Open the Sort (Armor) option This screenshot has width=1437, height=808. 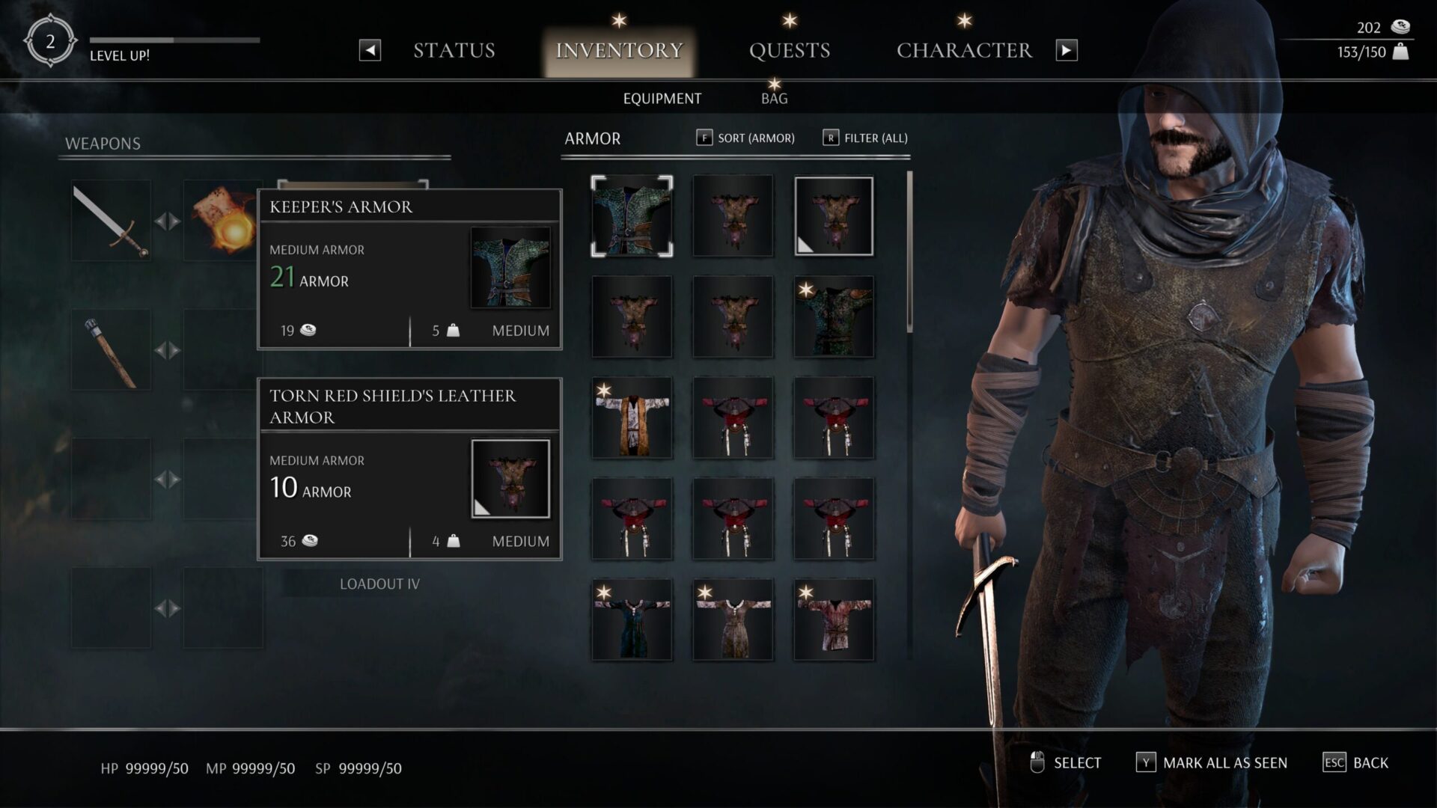click(x=745, y=138)
